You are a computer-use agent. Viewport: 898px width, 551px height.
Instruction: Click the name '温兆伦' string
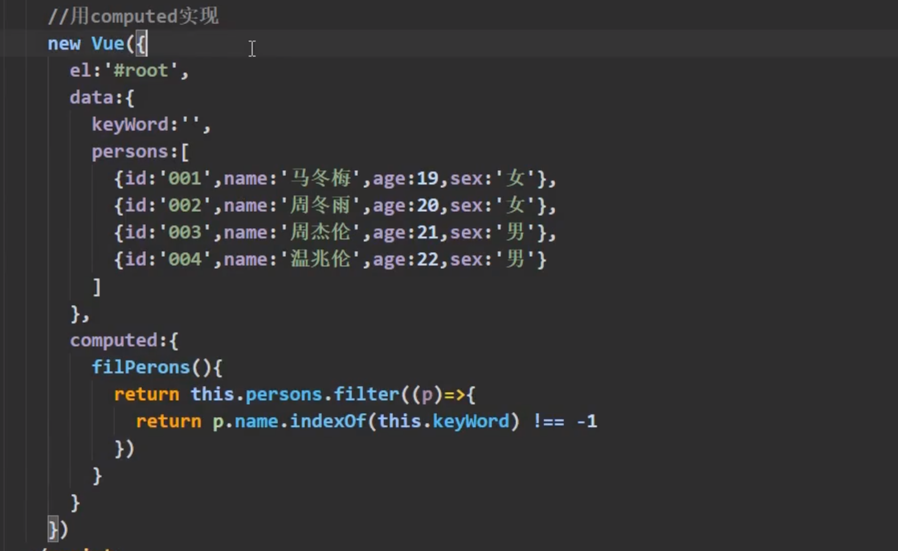tap(321, 259)
